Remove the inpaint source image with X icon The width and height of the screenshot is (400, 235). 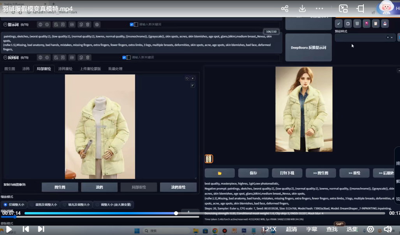pos(193,78)
